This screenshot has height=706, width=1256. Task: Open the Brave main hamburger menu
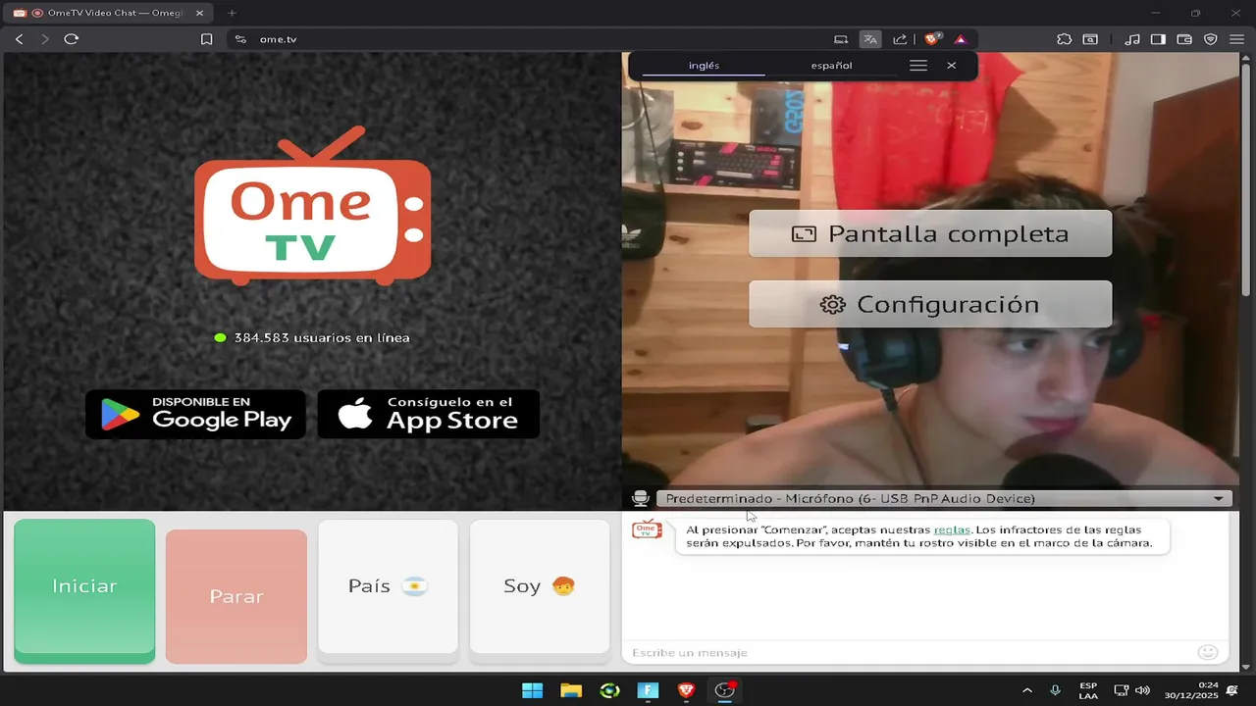(1236, 39)
